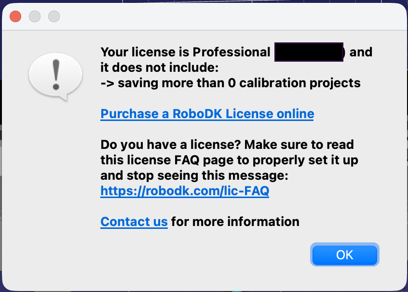
Task: Click the word "and" after the redacted box
Action: pyautogui.click(x=361, y=52)
